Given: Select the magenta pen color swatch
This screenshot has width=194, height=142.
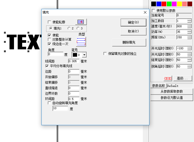Looking at the screenshot, I should point(174,4).
